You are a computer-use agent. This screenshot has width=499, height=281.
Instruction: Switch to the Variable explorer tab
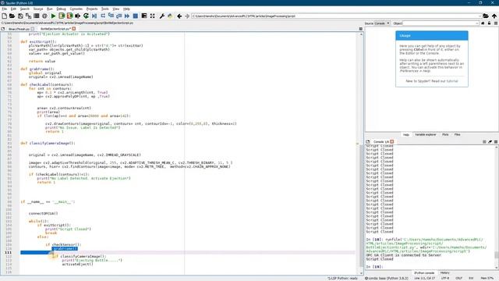426,135
